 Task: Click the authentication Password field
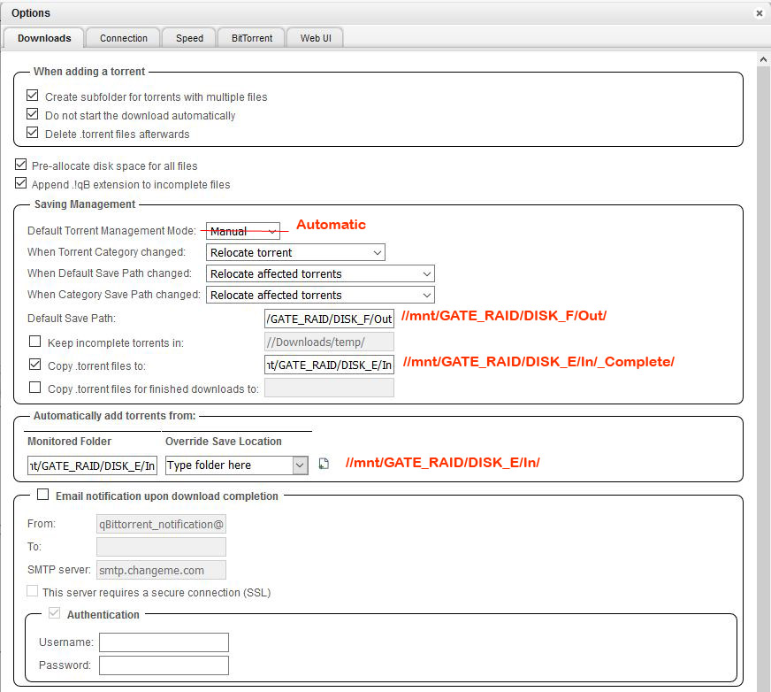coord(164,665)
